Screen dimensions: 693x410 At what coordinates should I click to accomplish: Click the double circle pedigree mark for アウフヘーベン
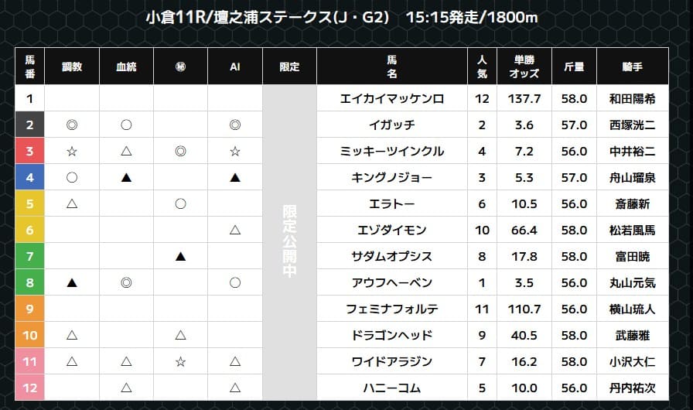[x=126, y=282]
